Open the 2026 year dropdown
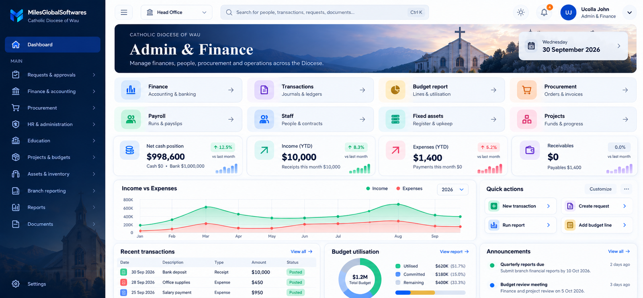 click(453, 190)
